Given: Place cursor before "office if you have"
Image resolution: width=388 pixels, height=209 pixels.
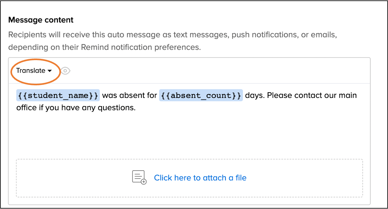Looking at the screenshot, I should [x=17, y=108].
